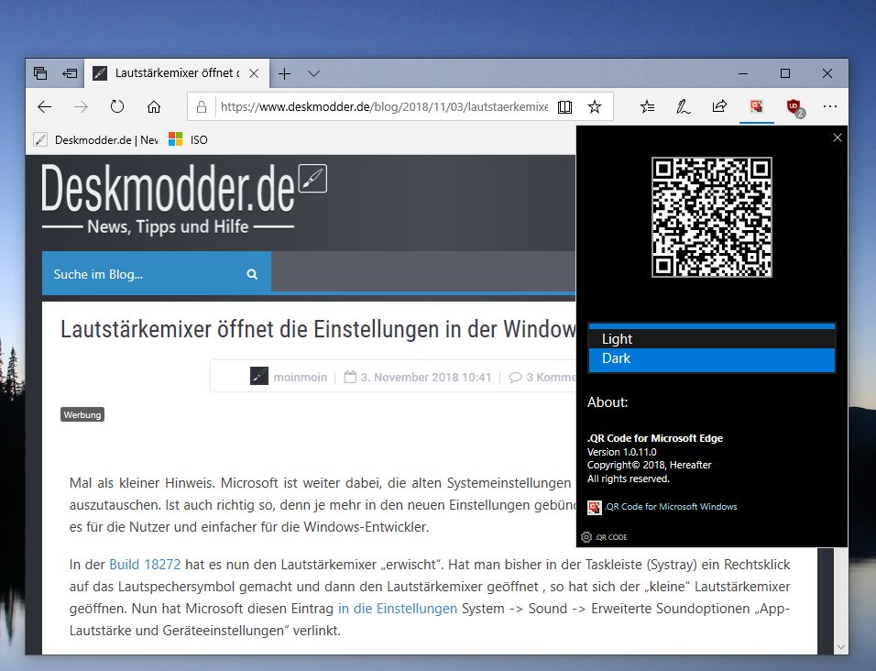
Task: Open a new tab with plus button
Action: coord(284,73)
